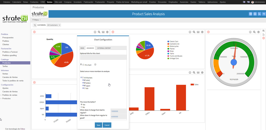Collapse the All Markets tree node
Viewport: 266px width, 130px height.
click(x=81, y=78)
